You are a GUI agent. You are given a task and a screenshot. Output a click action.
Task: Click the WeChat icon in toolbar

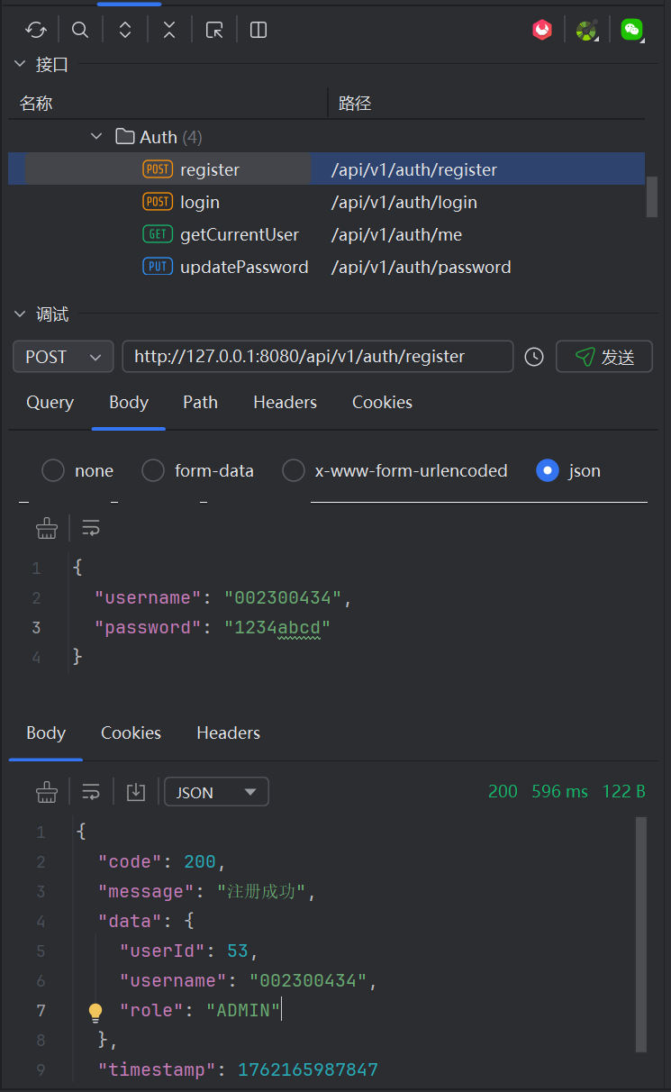632,30
